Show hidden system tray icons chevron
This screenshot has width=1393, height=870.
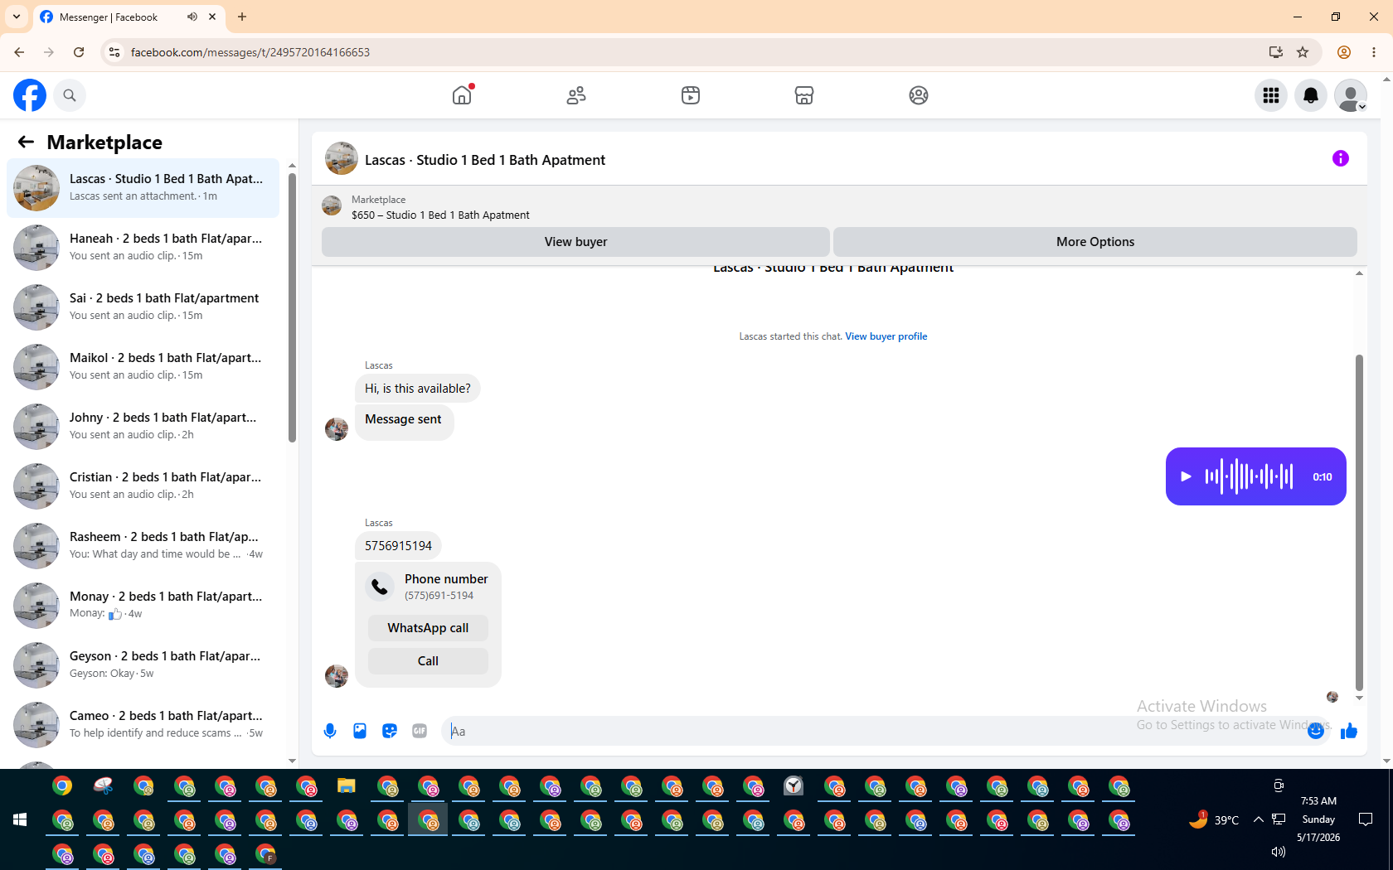pos(1259,819)
